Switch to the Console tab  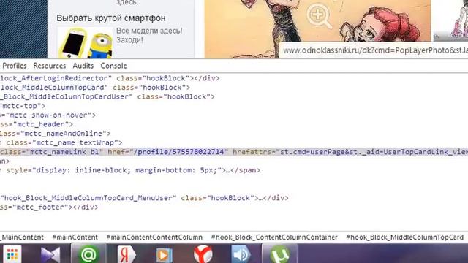click(x=114, y=66)
